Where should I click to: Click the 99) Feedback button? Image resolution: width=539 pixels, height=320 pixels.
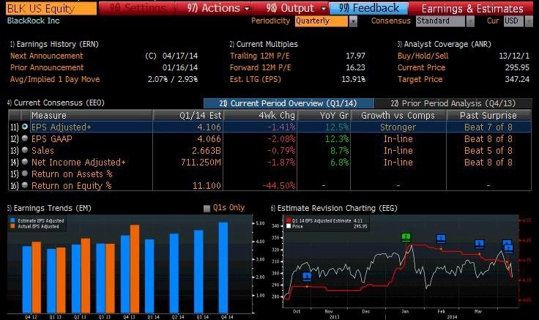click(369, 8)
